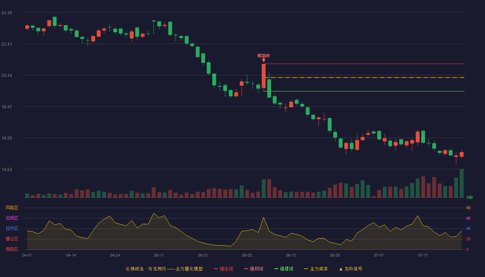Click the 24.38 price axis label

7,13
